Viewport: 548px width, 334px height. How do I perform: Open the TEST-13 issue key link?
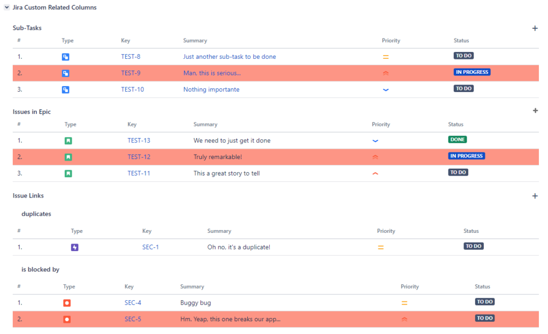139,140
